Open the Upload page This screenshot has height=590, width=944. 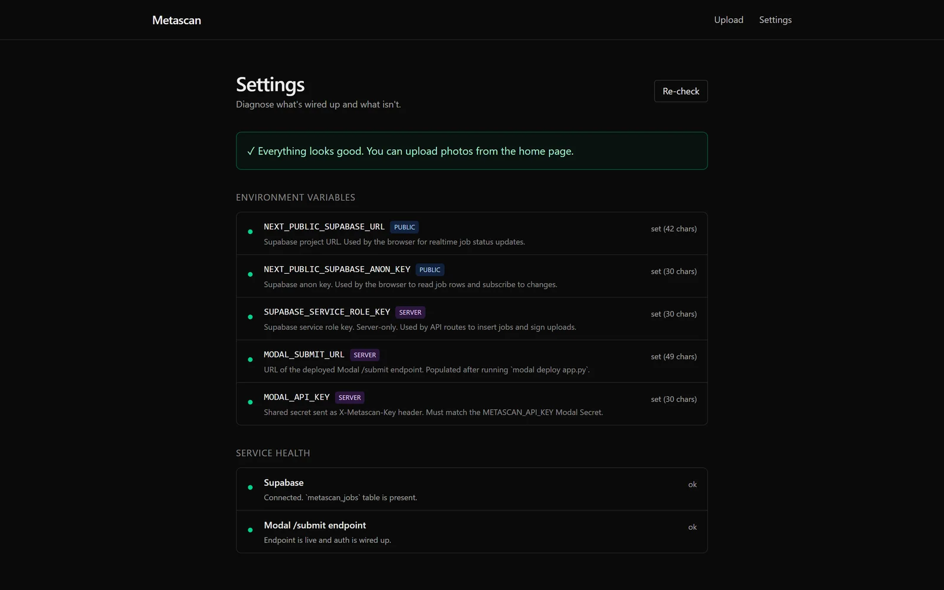click(x=729, y=20)
